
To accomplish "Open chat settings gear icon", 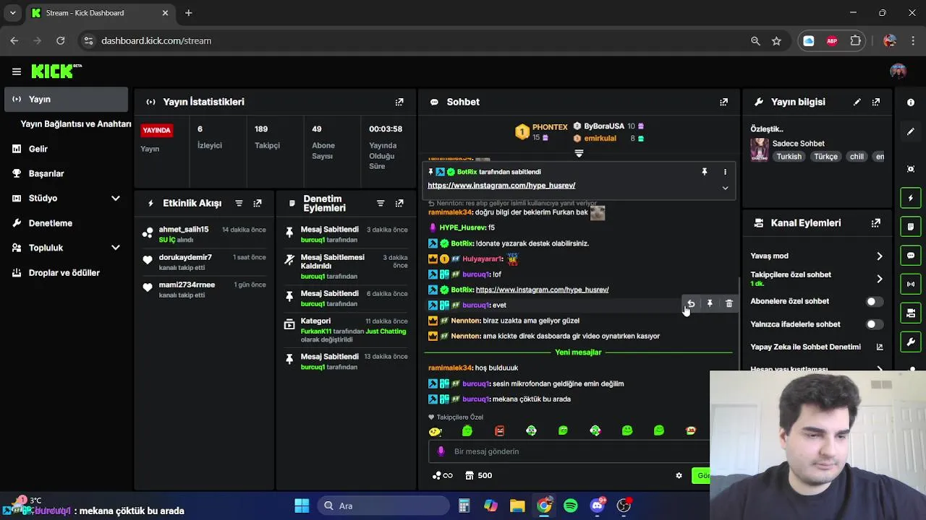I will (x=679, y=475).
